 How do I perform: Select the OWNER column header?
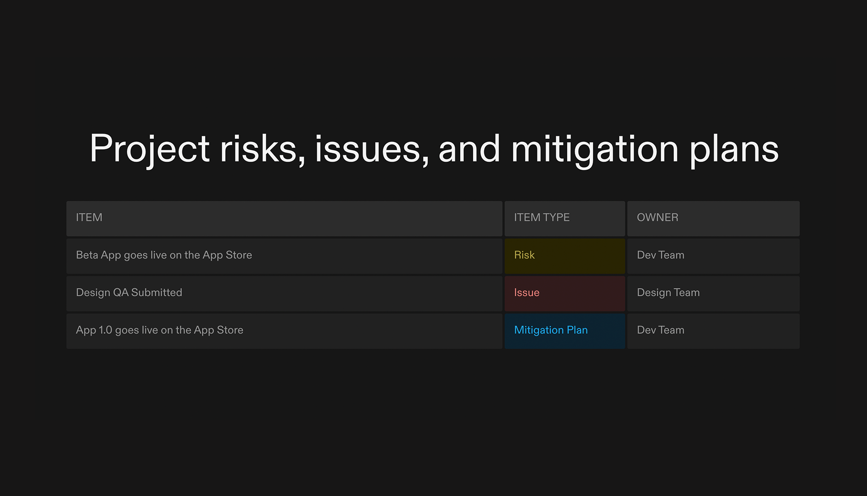(x=657, y=218)
